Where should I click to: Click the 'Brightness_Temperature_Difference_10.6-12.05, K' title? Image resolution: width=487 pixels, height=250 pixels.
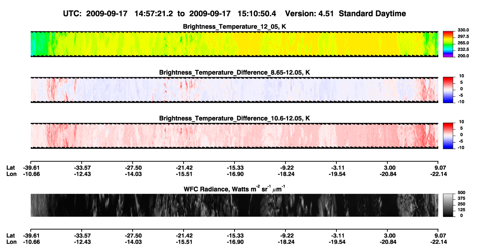235,118
